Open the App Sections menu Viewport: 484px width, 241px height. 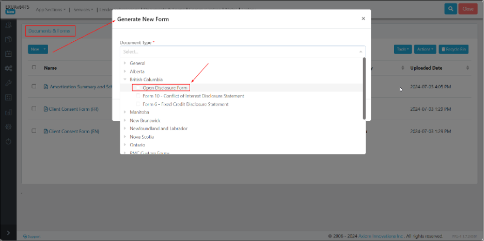50,9
